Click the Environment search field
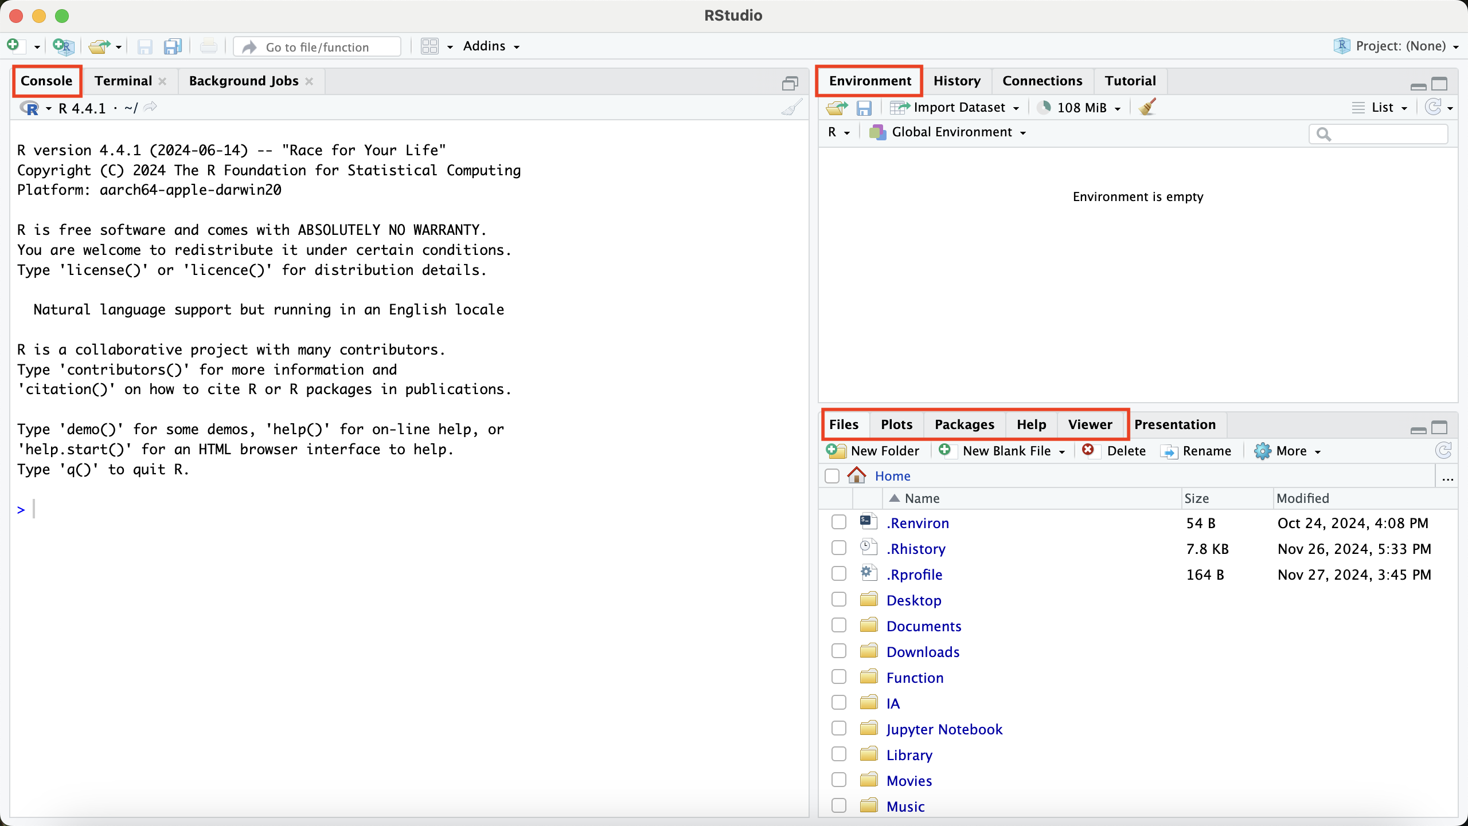 point(1379,133)
